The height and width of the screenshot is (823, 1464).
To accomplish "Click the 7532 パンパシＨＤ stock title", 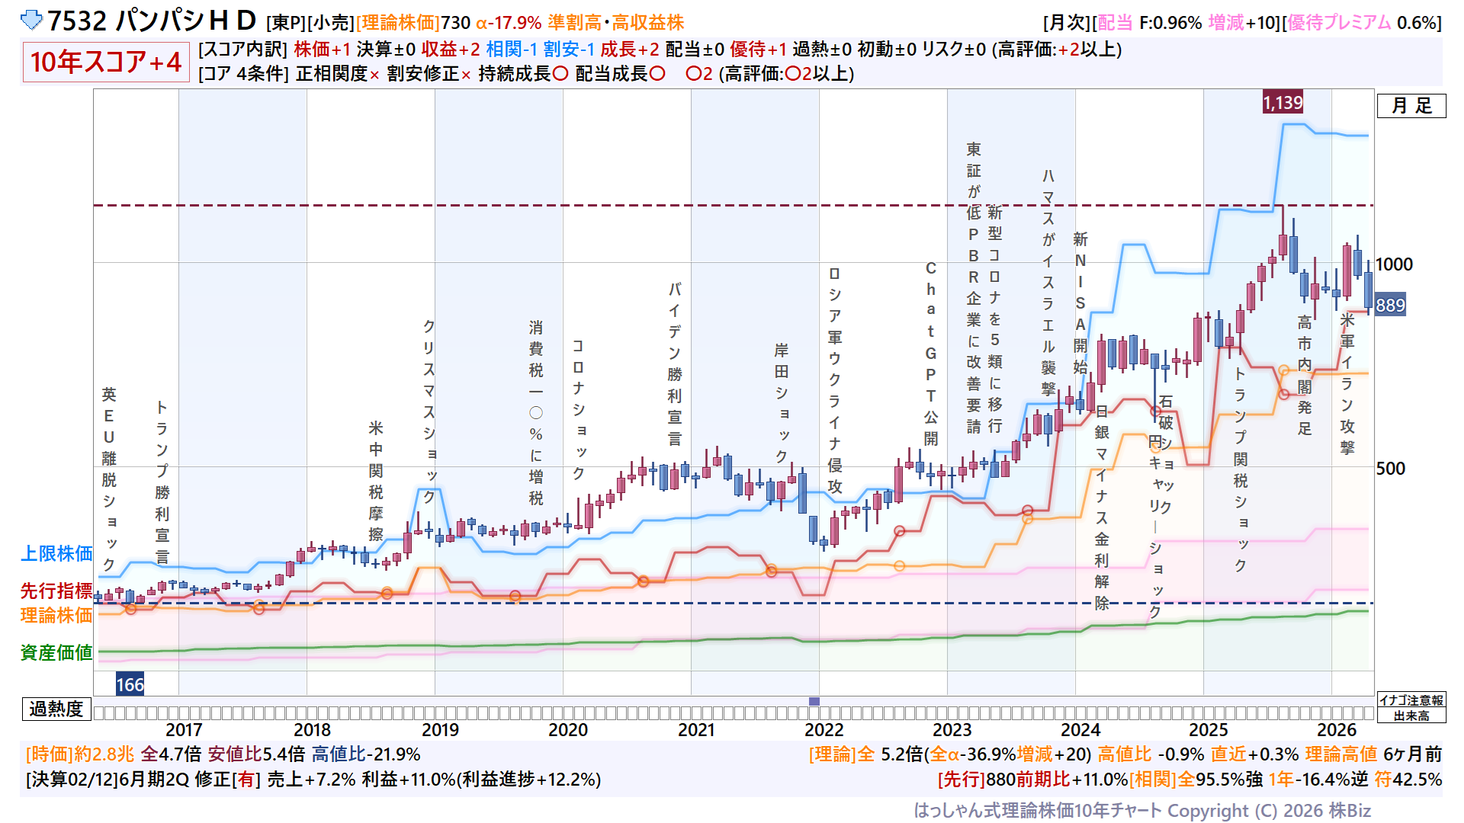I will tap(151, 21).
